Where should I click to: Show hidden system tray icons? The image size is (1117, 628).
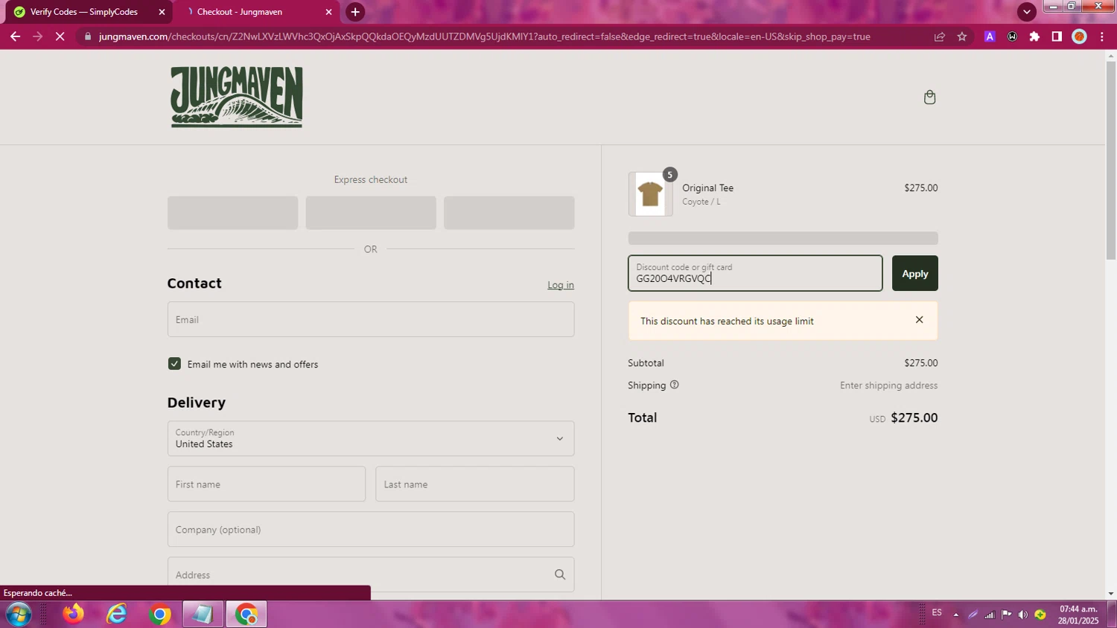955,615
